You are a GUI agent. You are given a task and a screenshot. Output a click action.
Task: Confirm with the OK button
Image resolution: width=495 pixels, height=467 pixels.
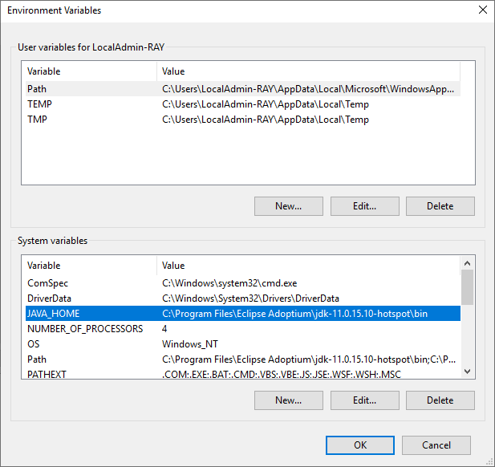pyautogui.click(x=360, y=445)
